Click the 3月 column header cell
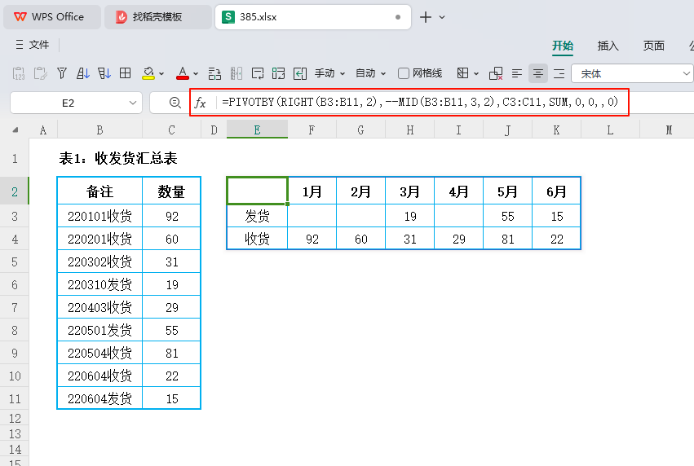The height and width of the screenshot is (466, 694). coord(410,191)
